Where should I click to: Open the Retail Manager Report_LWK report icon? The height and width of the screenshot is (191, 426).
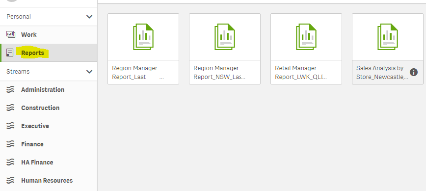(306, 37)
